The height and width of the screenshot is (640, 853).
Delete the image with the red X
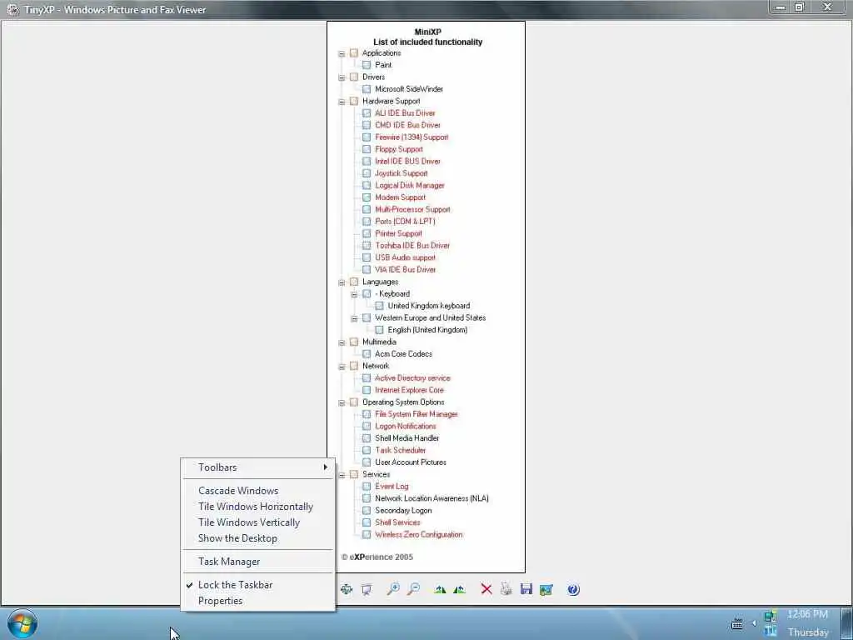[486, 589]
